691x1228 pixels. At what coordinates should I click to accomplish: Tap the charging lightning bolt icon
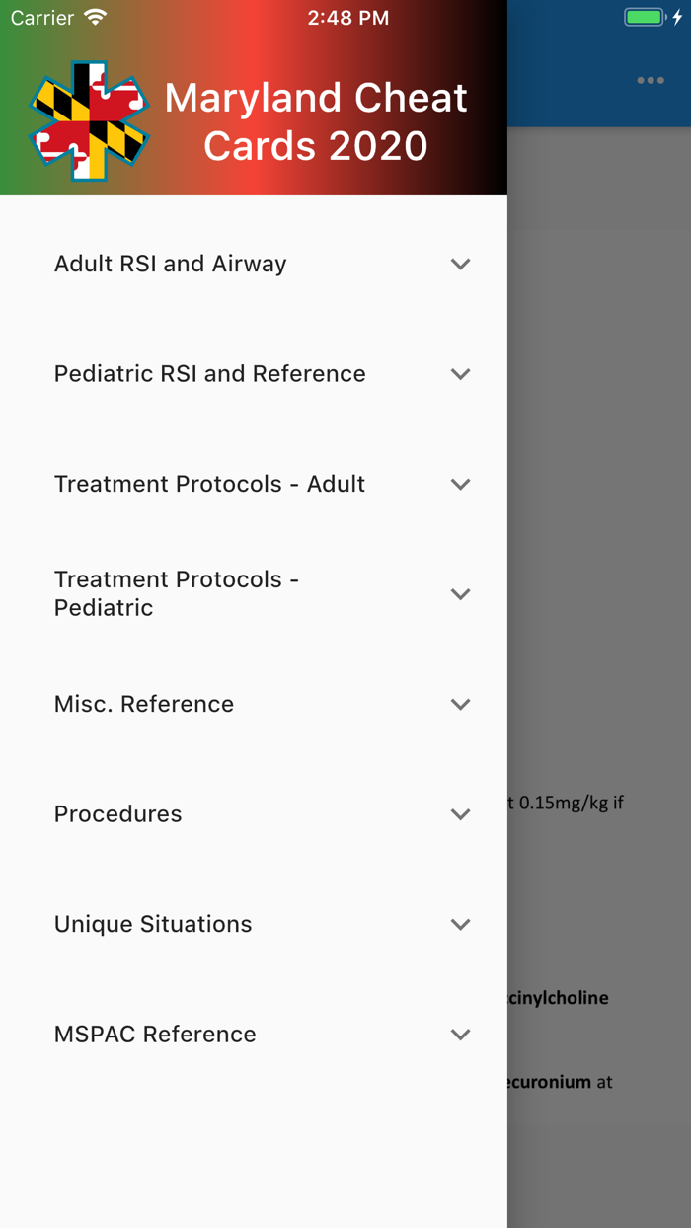(675, 16)
